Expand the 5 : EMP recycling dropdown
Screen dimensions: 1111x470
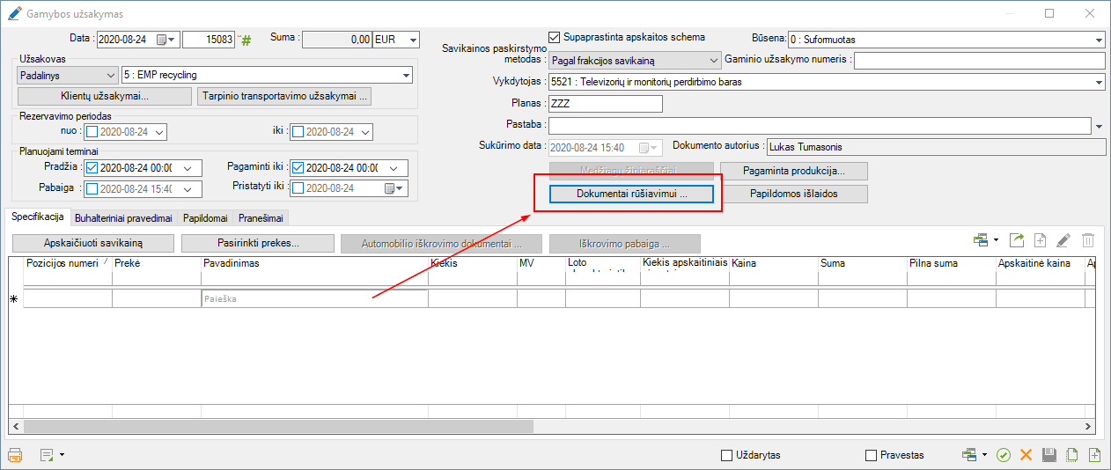coord(406,75)
